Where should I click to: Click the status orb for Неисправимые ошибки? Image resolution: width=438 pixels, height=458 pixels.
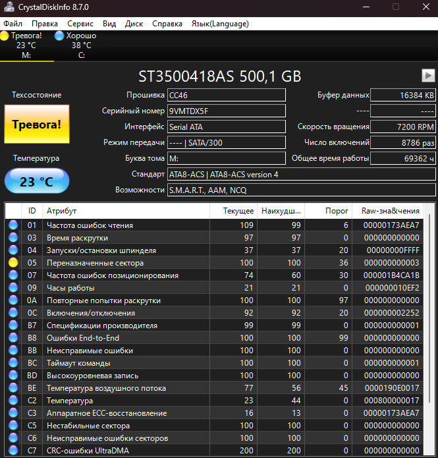(x=13, y=350)
